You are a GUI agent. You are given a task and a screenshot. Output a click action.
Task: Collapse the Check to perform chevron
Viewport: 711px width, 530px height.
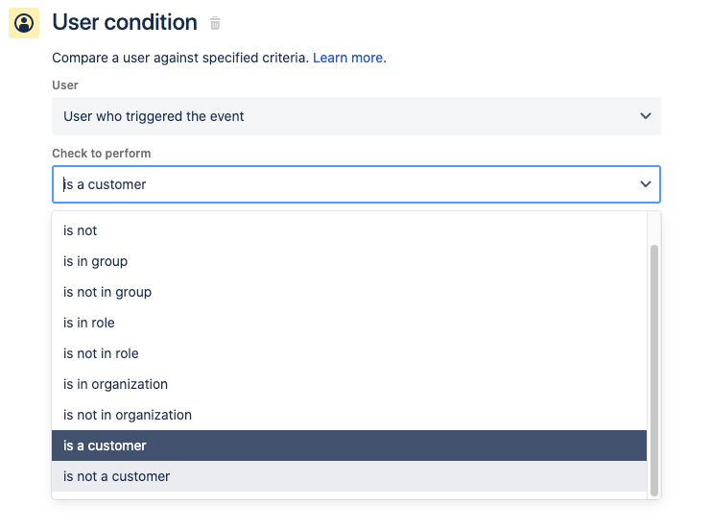click(x=646, y=184)
